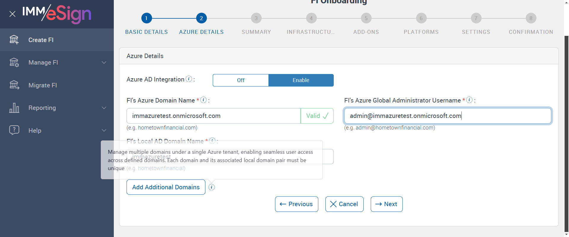The width and height of the screenshot is (569, 237).
Task: Jump to step 5 Add-Ons
Action: (x=366, y=18)
